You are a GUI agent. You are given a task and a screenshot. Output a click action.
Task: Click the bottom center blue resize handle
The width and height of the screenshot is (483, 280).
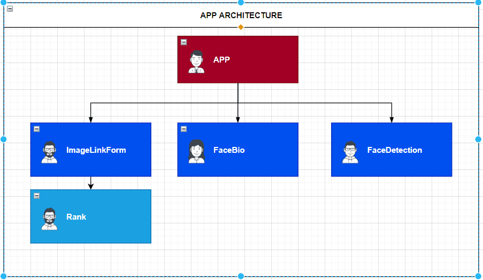[241, 276]
